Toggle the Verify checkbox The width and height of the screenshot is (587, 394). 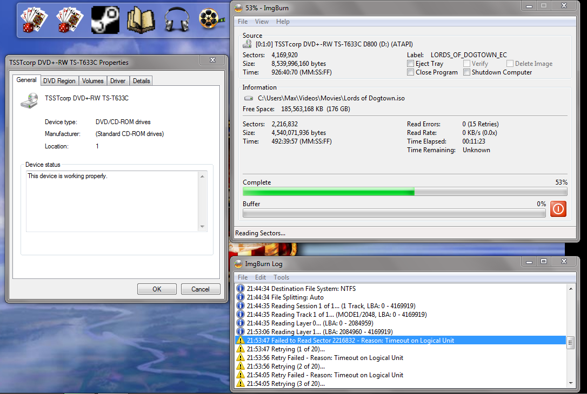coord(466,64)
